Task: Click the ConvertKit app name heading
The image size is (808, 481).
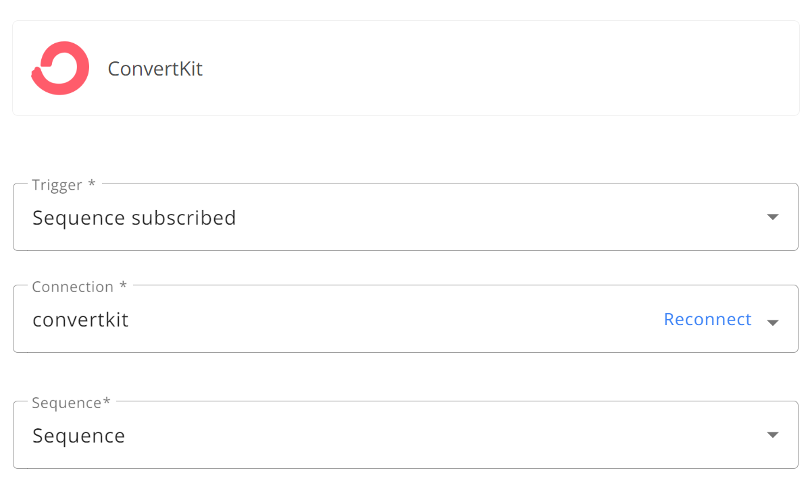Action: tap(155, 69)
